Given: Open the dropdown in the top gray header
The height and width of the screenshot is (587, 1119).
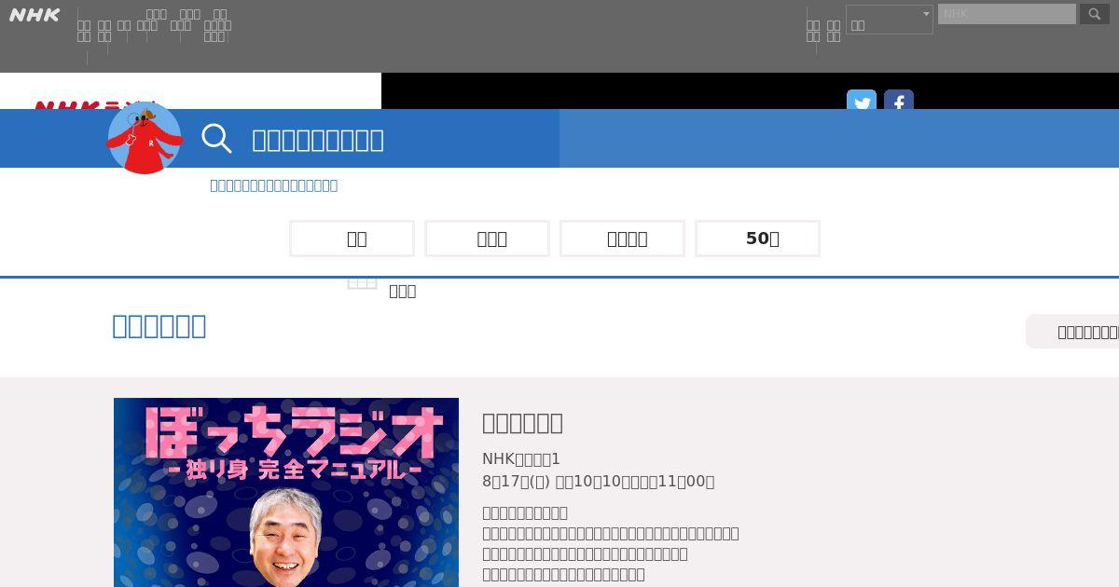Looking at the screenshot, I should click(x=890, y=20).
